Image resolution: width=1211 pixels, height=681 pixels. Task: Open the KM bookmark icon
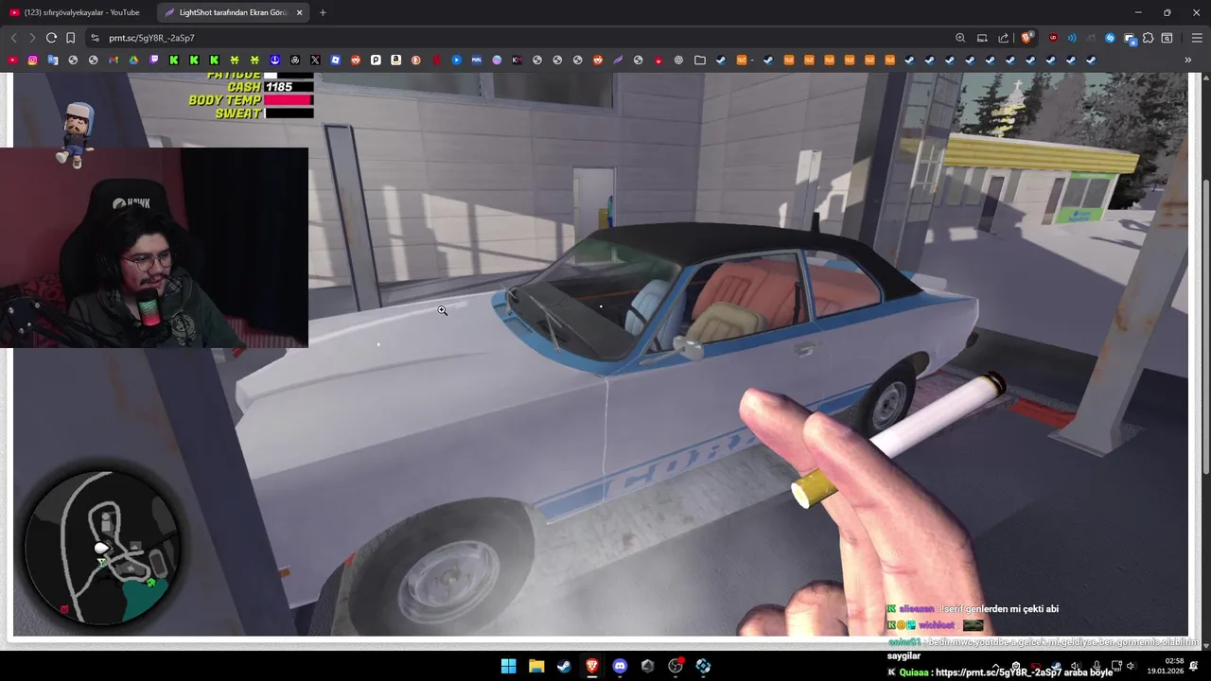[517, 60]
